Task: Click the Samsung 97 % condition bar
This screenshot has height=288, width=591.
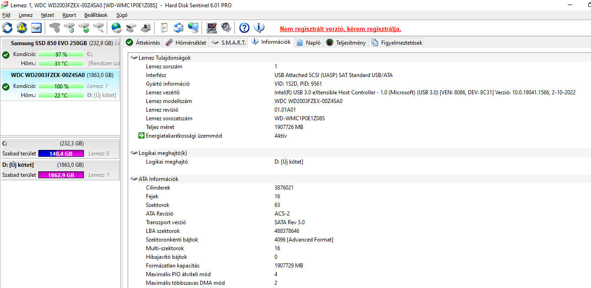Action: coord(61,54)
